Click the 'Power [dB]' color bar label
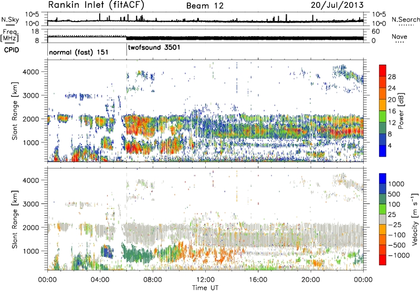 pos(401,111)
